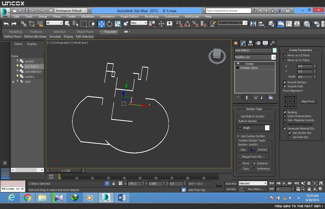
Task: Switch to the Hierarchy command panel
Action: 251,43
